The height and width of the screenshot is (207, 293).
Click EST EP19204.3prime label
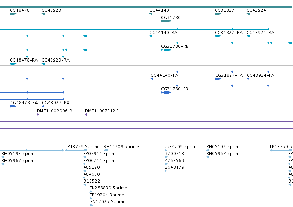pyautogui.click(x=106, y=195)
